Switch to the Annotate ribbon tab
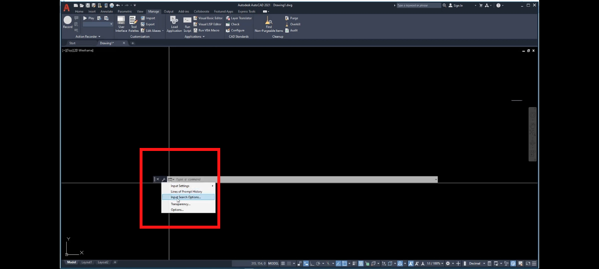Image resolution: width=599 pixels, height=269 pixels. [107, 11]
